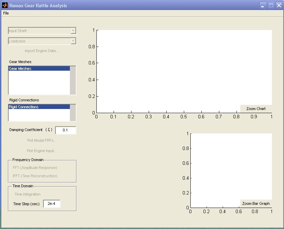This screenshot has height=229, width=284.
Task: Click the Damping Coefficient input field
Action: 65,130
